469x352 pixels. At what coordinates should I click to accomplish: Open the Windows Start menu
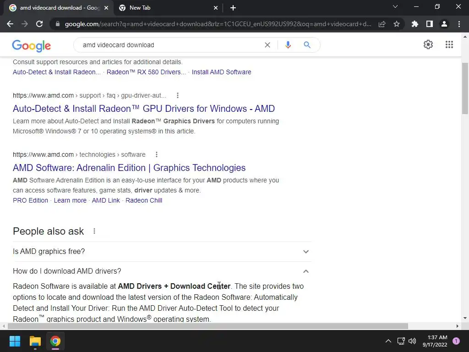[x=15, y=341]
